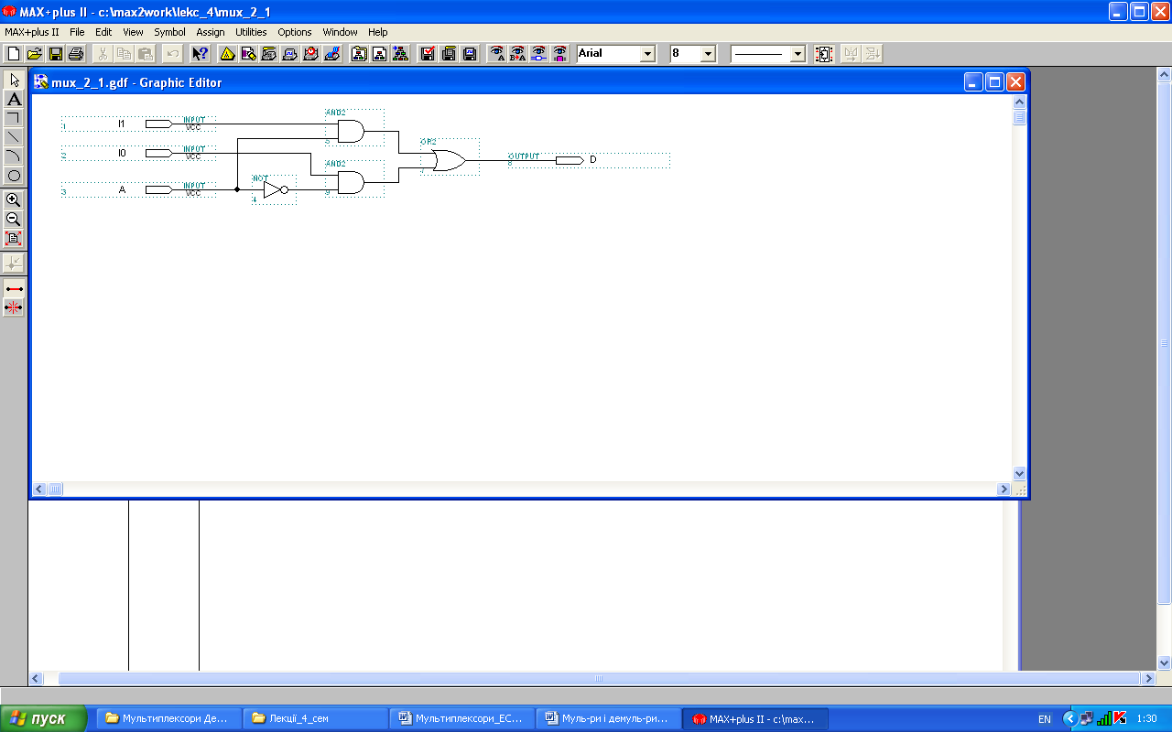The width and height of the screenshot is (1172, 732).
Task: Select the NOT inverter gate symbol
Action: 274,189
